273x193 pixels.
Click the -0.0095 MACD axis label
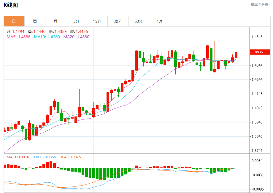pyautogui.click(x=258, y=189)
